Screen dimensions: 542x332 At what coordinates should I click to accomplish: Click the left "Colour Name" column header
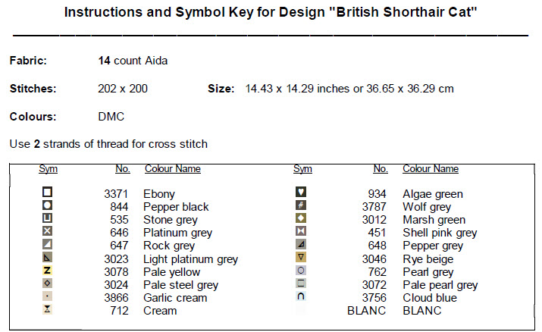pos(173,169)
